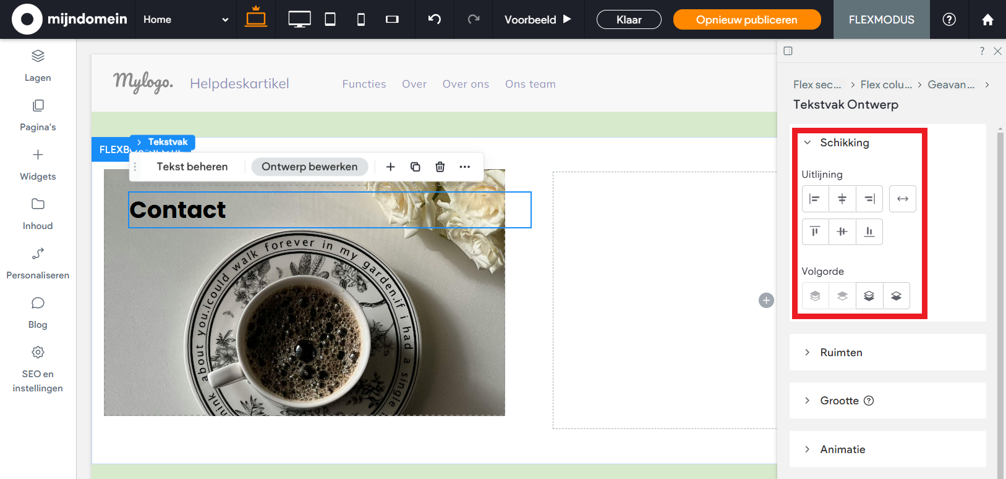The image size is (1006, 479).
Task: Center the element vertically
Action: pyautogui.click(x=842, y=231)
